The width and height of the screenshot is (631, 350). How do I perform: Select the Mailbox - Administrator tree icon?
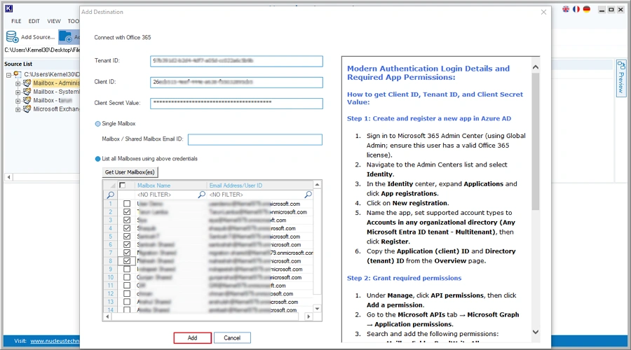point(27,83)
